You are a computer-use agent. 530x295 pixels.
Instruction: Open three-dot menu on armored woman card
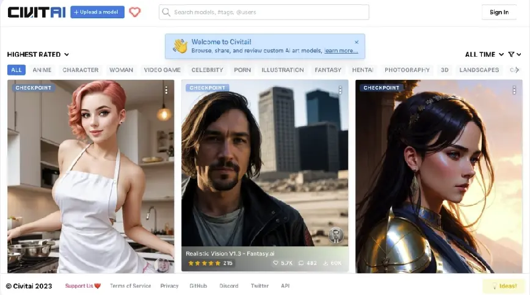coord(514,90)
